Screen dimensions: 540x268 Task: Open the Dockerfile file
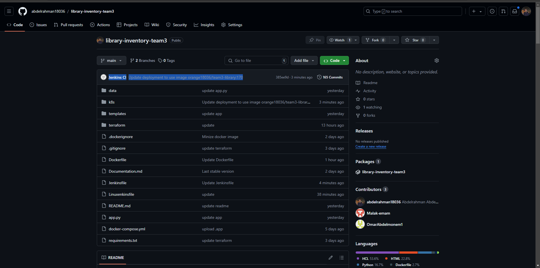point(118,160)
